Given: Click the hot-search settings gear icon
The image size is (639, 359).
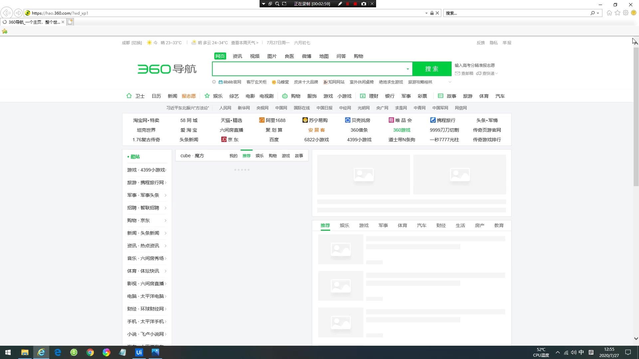Looking at the screenshot, I should pos(214,82).
